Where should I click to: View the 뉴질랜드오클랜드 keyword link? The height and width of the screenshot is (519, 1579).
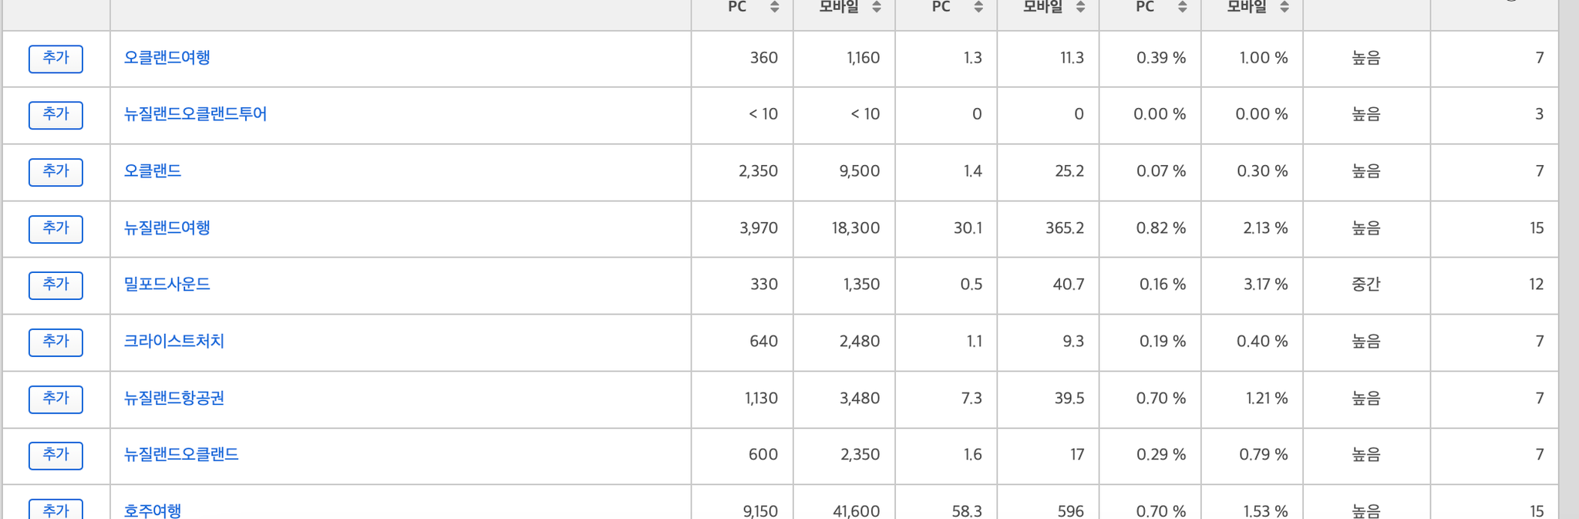coord(181,455)
